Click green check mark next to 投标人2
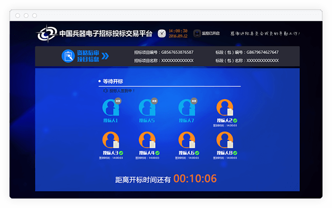Image resolution: width=332 pixels, height=208 pixels. (x=235, y=120)
